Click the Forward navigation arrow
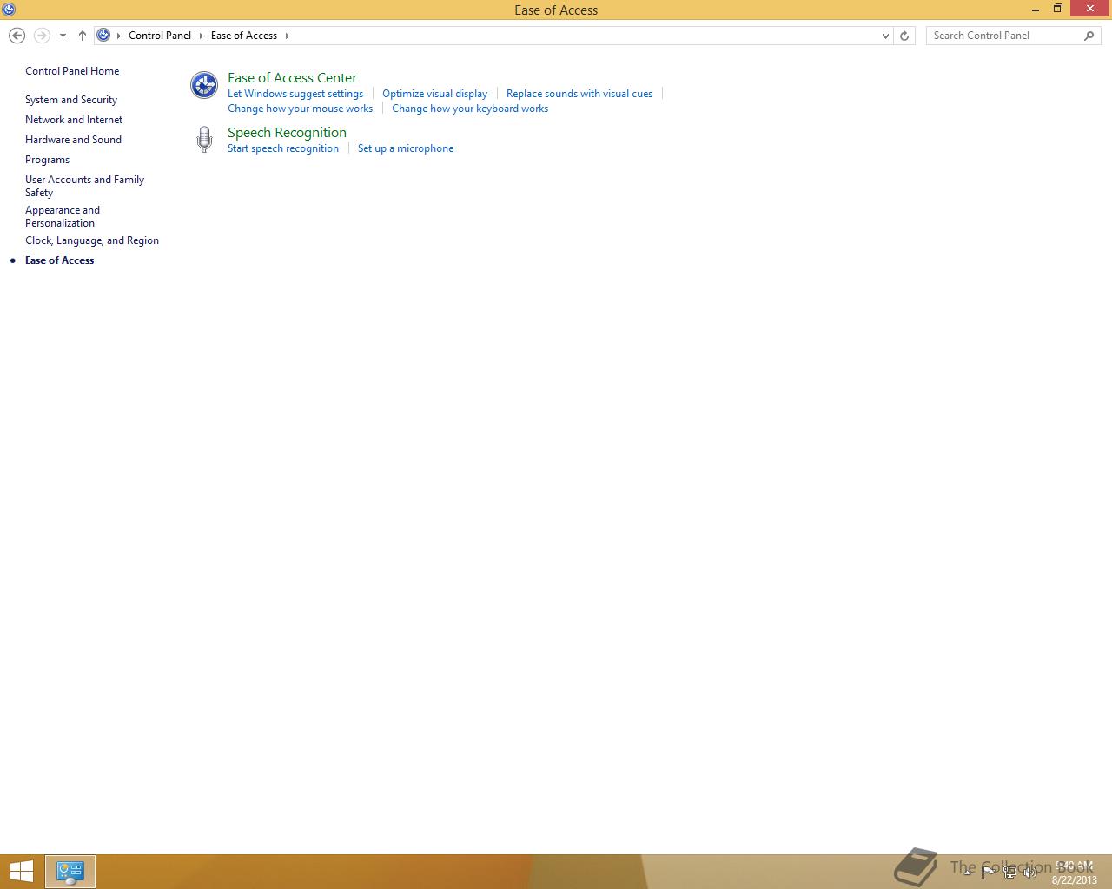The image size is (1112, 889). [41, 36]
